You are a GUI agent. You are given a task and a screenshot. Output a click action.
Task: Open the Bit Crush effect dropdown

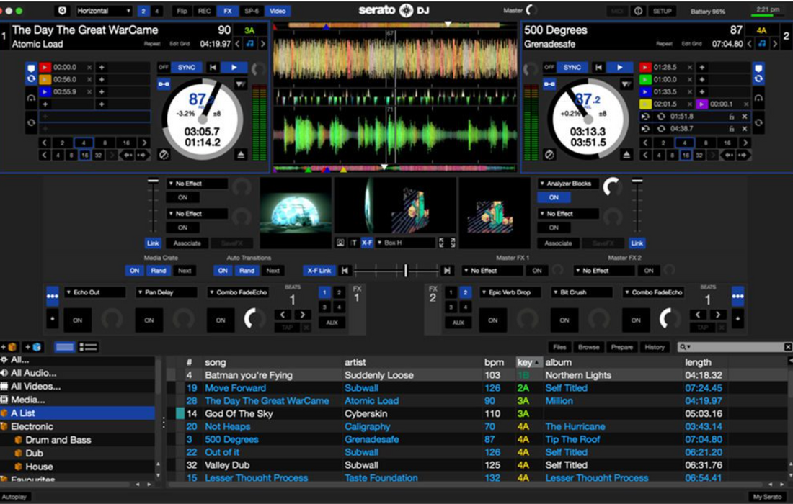pos(582,292)
